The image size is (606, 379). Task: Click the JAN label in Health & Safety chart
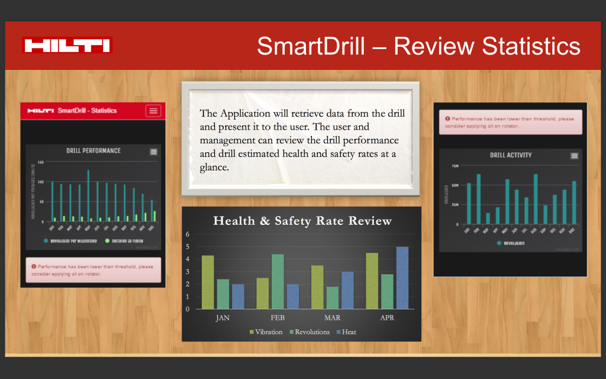click(x=223, y=317)
